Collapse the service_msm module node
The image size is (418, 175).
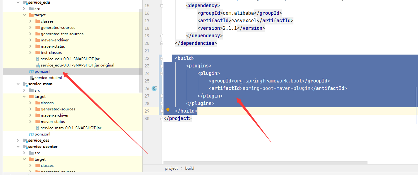(18, 84)
